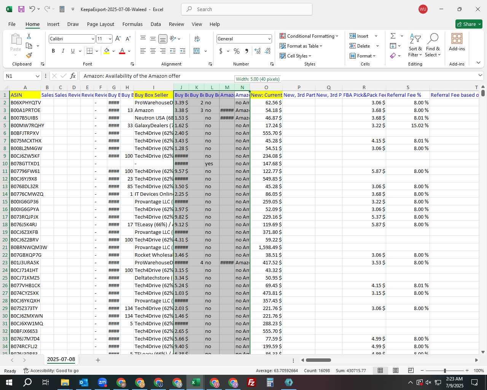Toggle Normal view in status bar

pyautogui.click(x=380, y=371)
